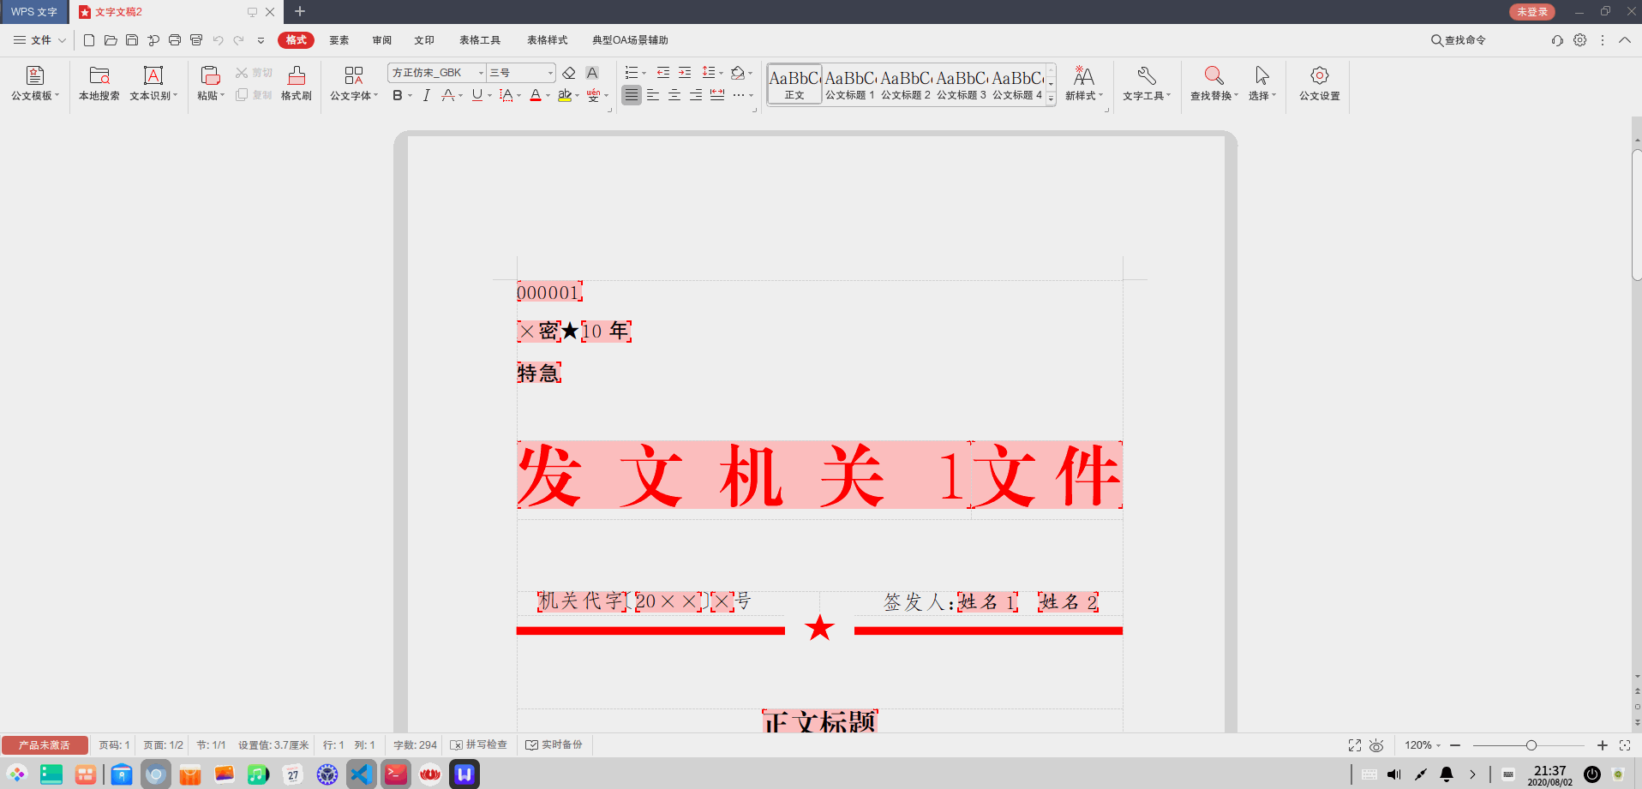Expand the line spacing dropdown
The image size is (1642, 789).
(721, 73)
